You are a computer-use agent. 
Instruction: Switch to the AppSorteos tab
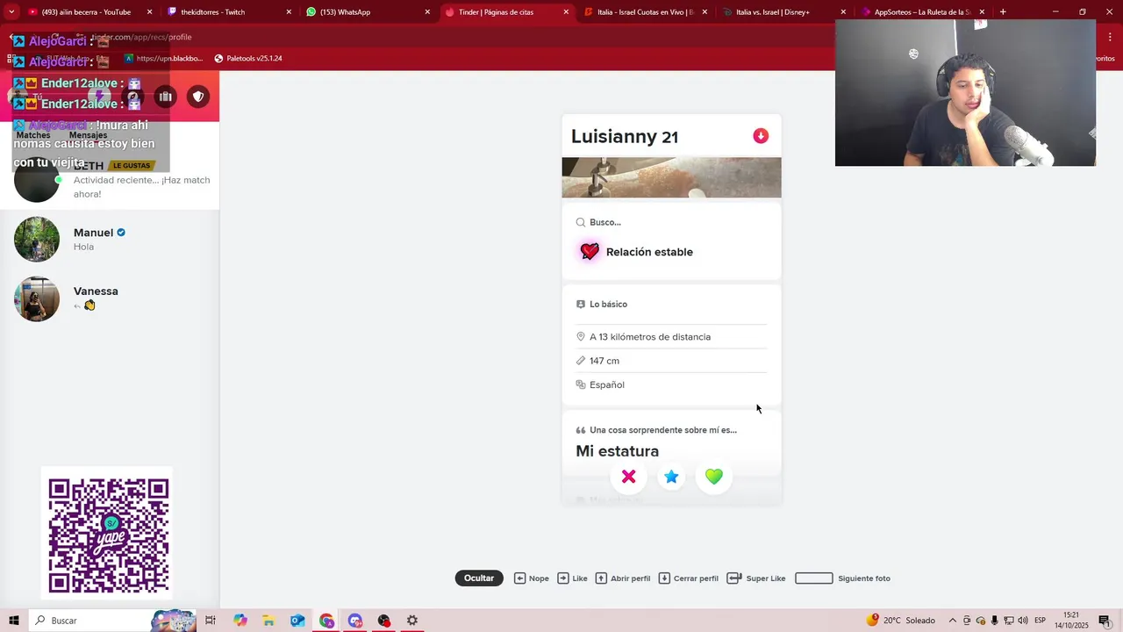[921, 12]
